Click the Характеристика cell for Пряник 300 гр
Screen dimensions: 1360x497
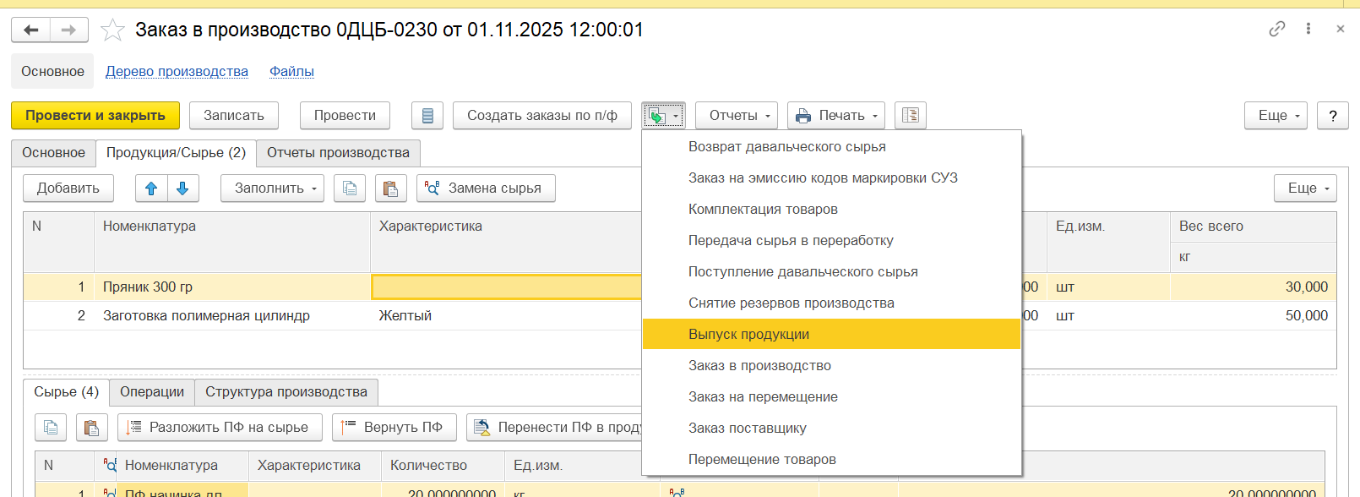click(x=505, y=287)
